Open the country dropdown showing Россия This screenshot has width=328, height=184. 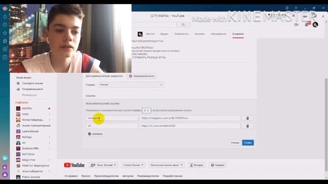pos(131,85)
